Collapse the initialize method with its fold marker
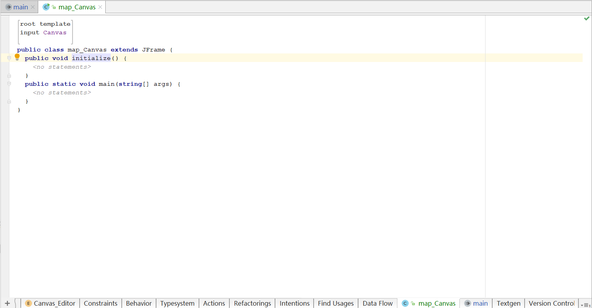This screenshot has height=308, width=592. coord(9,58)
